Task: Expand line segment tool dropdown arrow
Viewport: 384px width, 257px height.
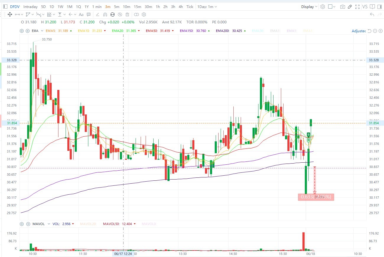Action: (x=22, y=14)
